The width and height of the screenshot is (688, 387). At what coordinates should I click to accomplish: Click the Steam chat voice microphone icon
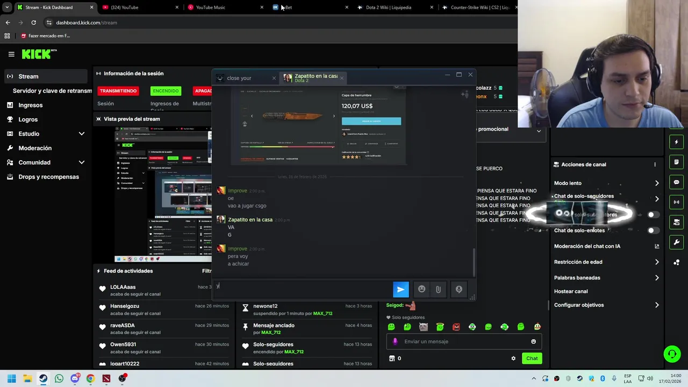[458, 289]
